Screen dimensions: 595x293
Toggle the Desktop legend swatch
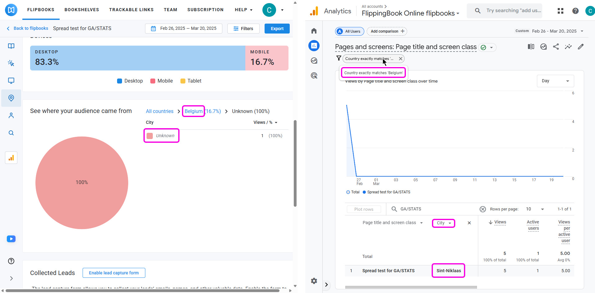click(120, 81)
